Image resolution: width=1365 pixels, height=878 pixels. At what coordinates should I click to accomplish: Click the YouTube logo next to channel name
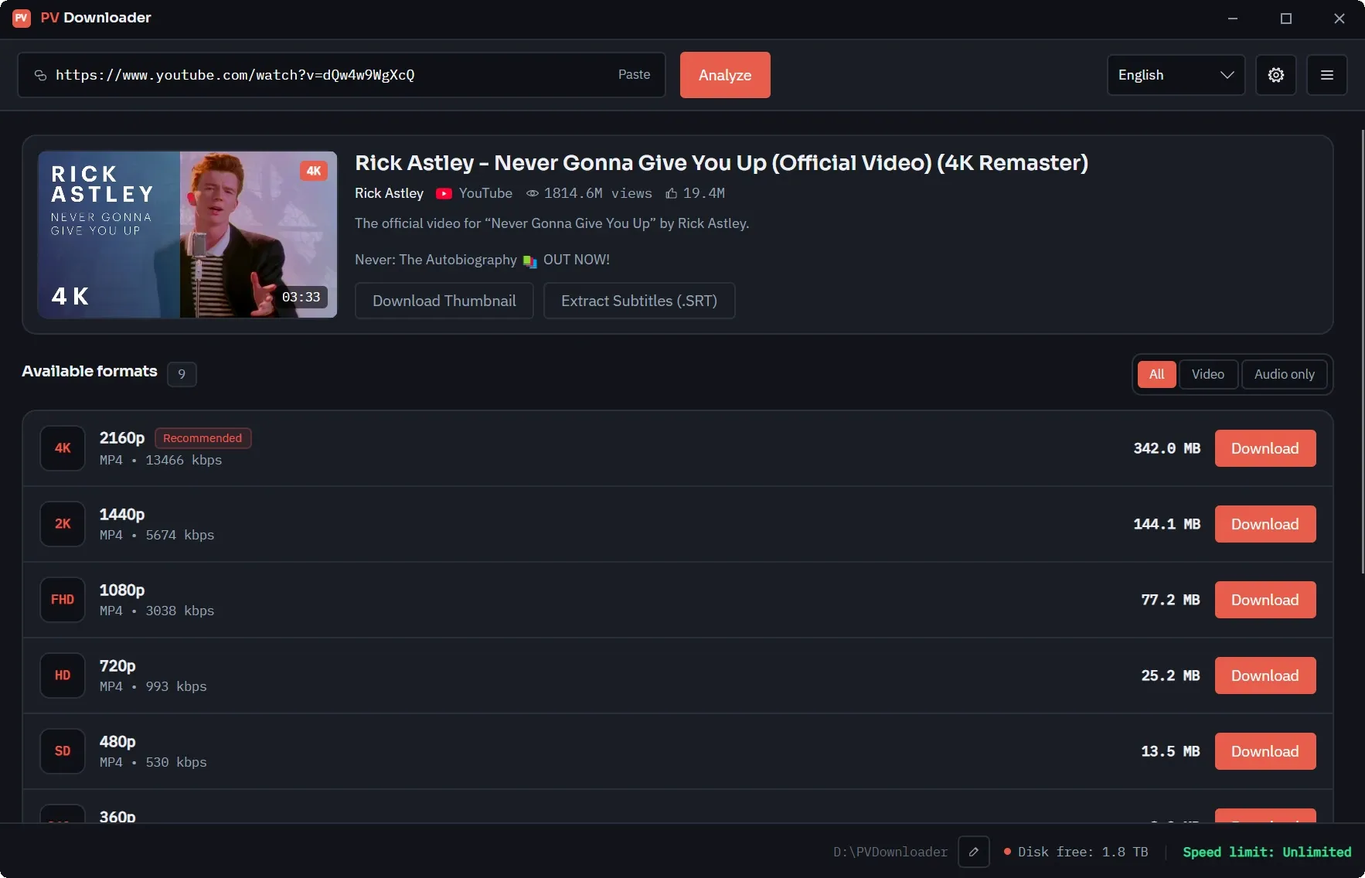pyautogui.click(x=444, y=193)
